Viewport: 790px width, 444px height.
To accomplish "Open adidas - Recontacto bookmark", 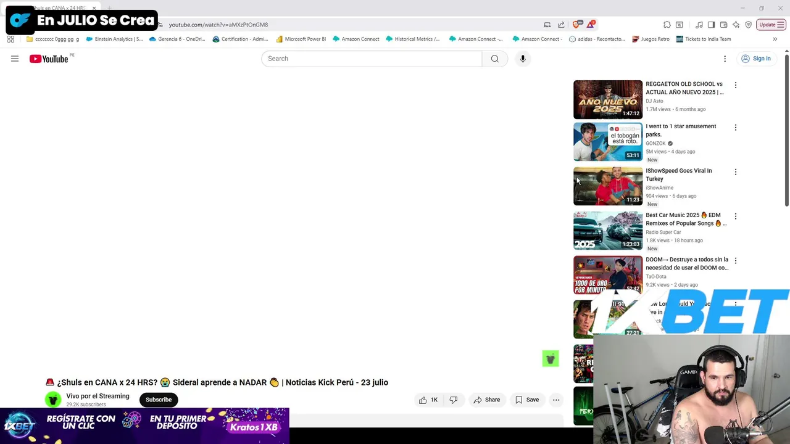I will (x=597, y=39).
